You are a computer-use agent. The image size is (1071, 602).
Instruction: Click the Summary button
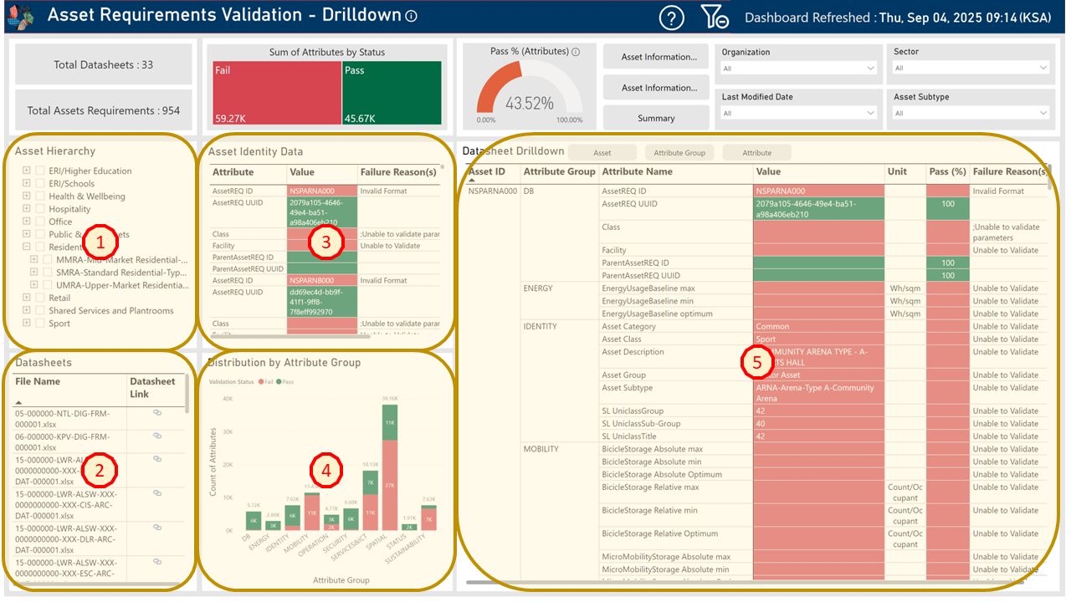pyautogui.click(x=655, y=118)
